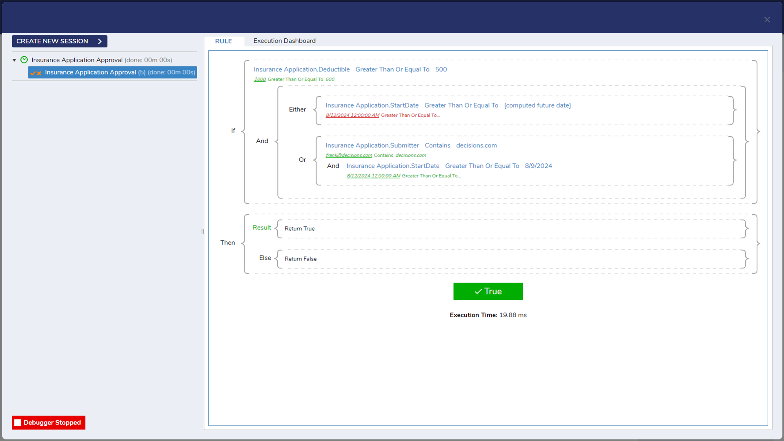Click the arrow on Create New Session
Viewport: 784px width, 441px height.
point(100,41)
